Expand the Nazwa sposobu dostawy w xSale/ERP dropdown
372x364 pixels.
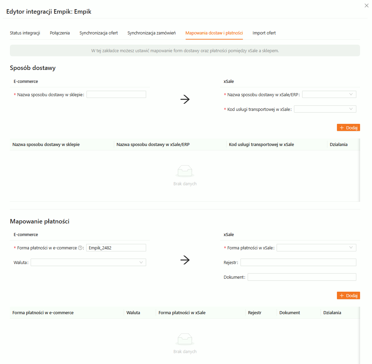[x=329, y=94]
